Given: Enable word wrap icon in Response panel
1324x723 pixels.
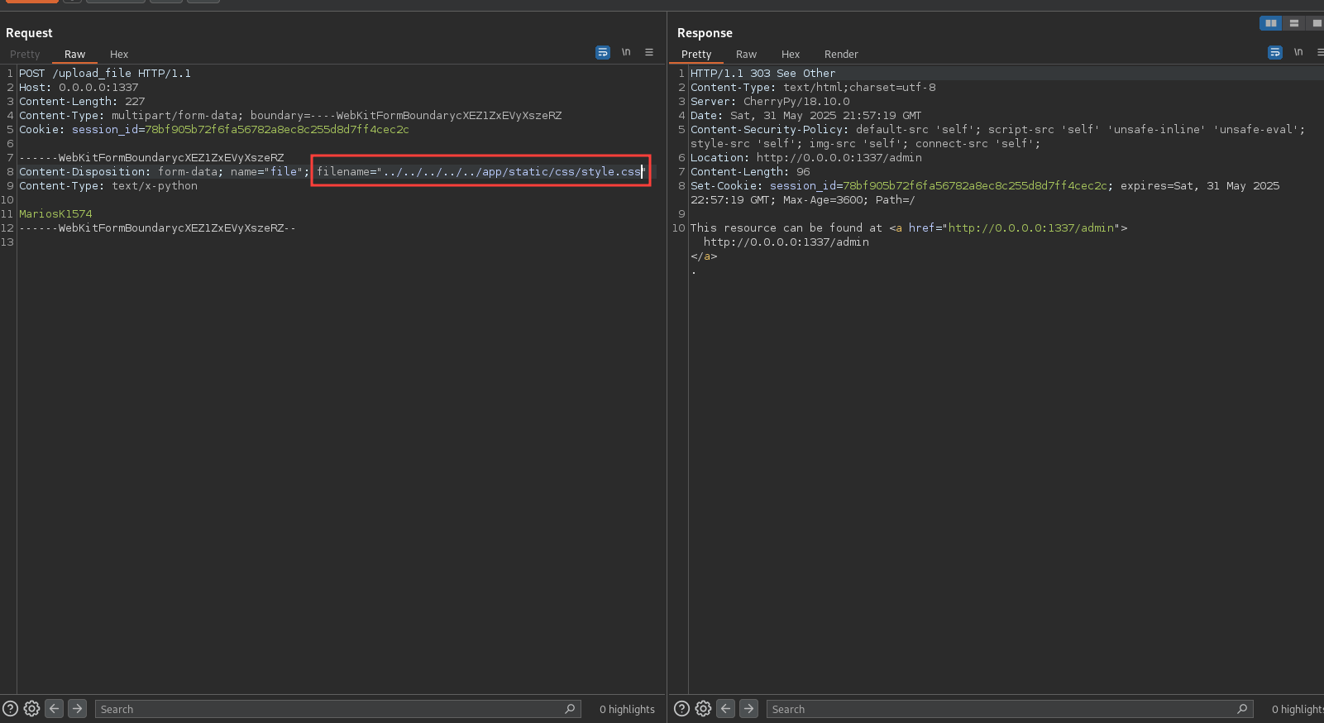Looking at the screenshot, I should click(x=1275, y=52).
